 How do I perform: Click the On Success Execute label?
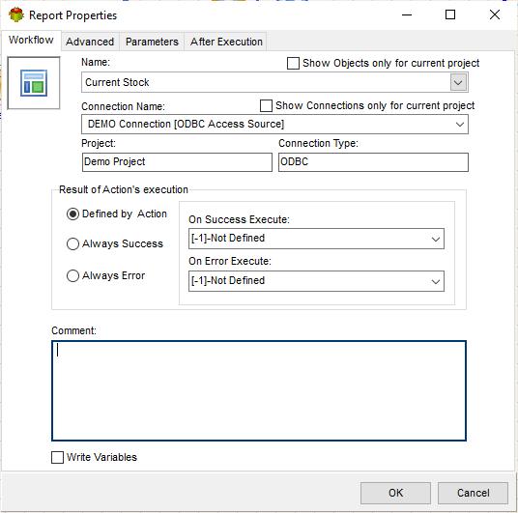coord(239,219)
